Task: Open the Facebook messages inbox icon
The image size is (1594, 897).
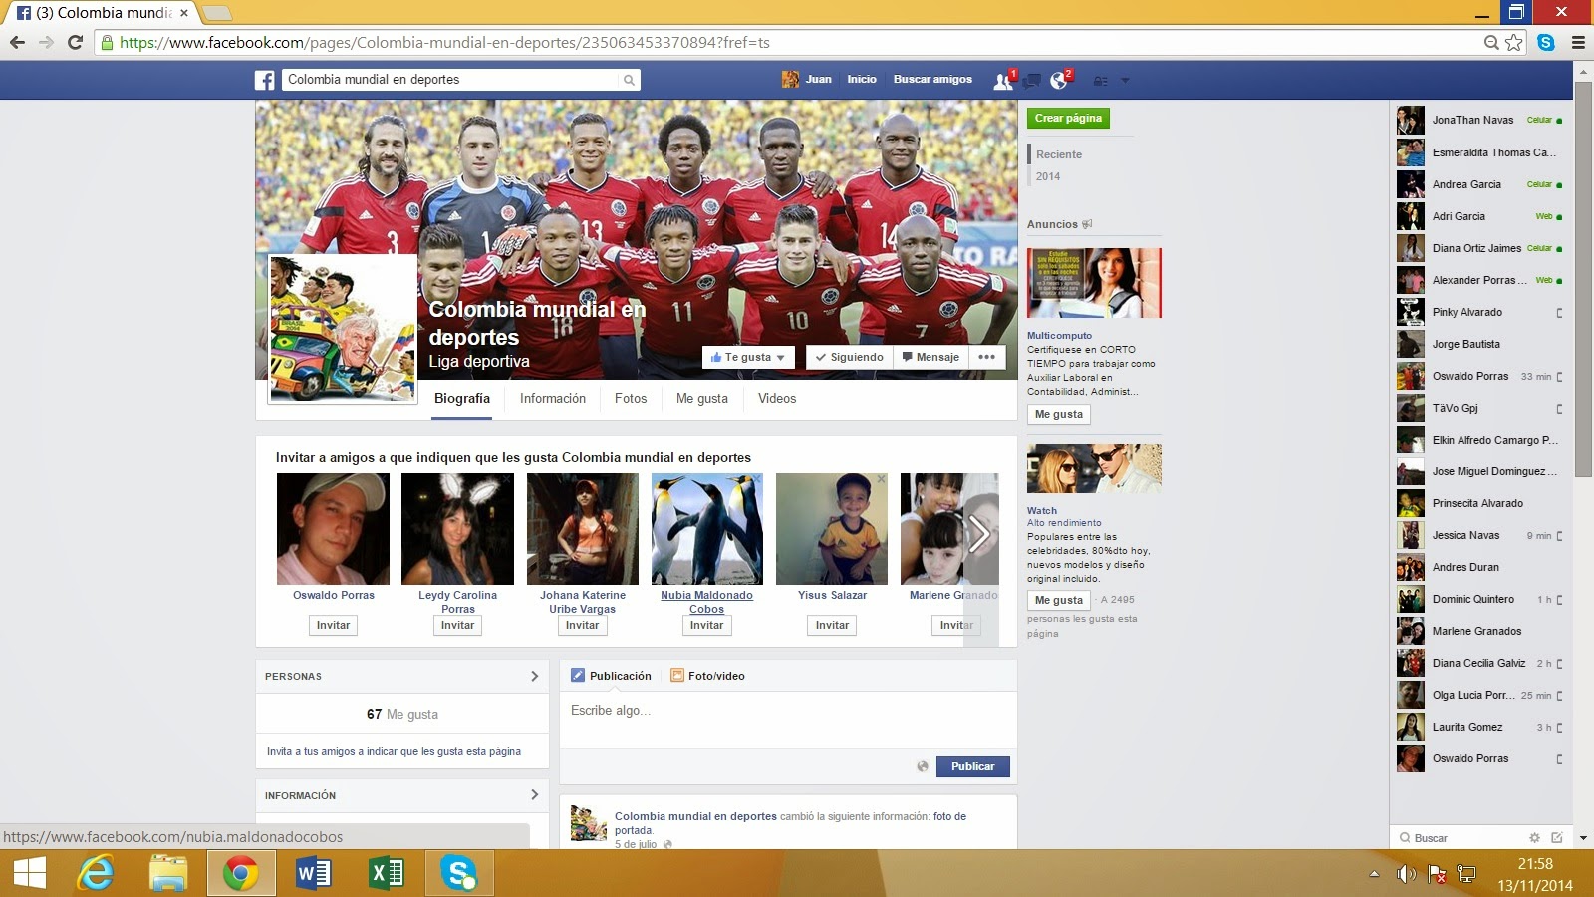Action: pyautogui.click(x=1031, y=79)
